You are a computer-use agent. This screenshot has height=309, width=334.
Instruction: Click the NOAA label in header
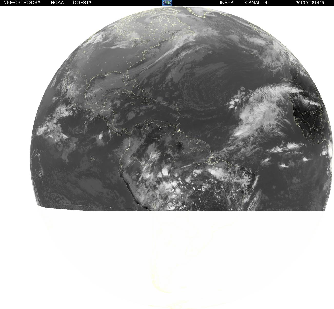57,3
